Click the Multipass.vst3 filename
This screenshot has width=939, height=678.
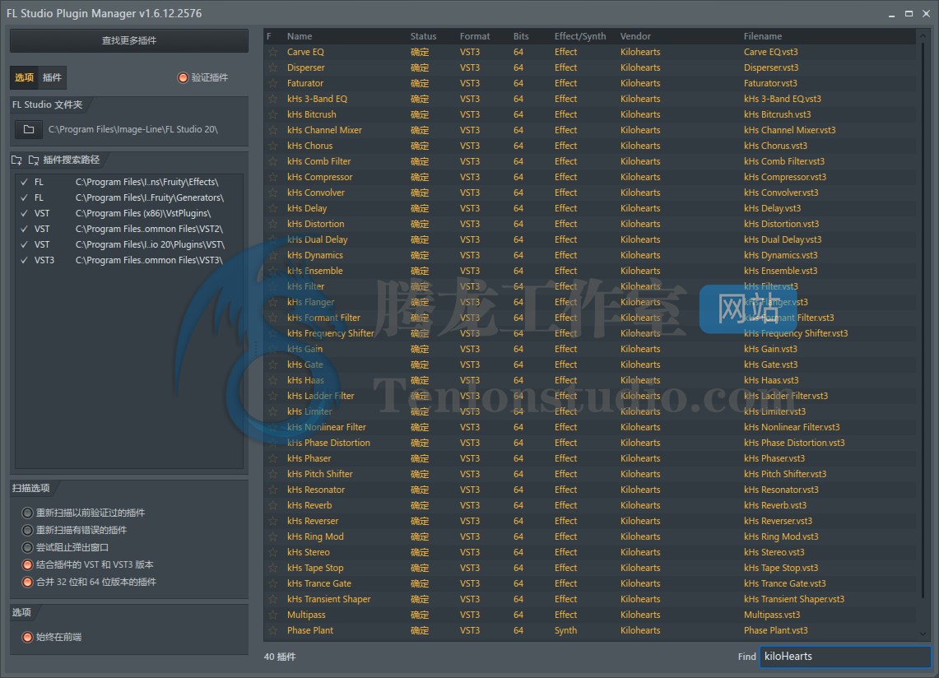pyautogui.click(x=772, y=615)
